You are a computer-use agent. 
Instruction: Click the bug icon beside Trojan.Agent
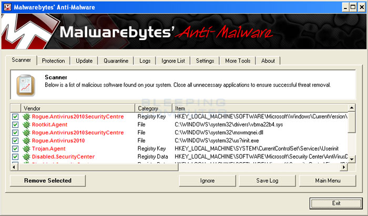(x=26, y=149)
